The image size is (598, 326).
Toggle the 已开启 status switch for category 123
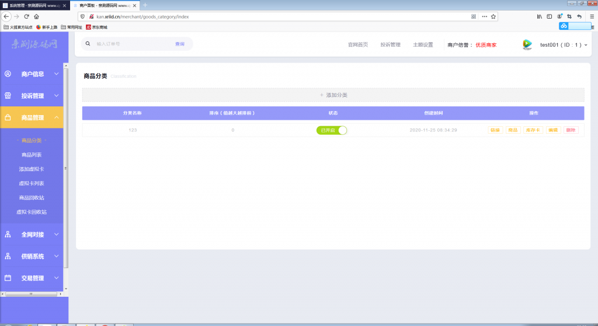pyautogui.click(x=332, y=130)
